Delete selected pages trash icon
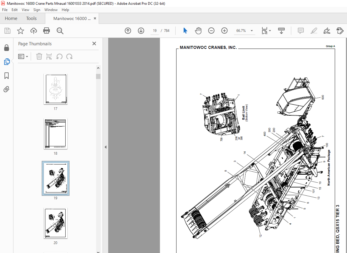Image resolution: width=347 pixels, height=253 pixels. pyautogui.click(x=39, y=56)
